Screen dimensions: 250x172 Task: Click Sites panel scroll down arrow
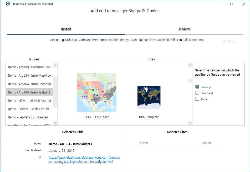click(x=190, y=123)
